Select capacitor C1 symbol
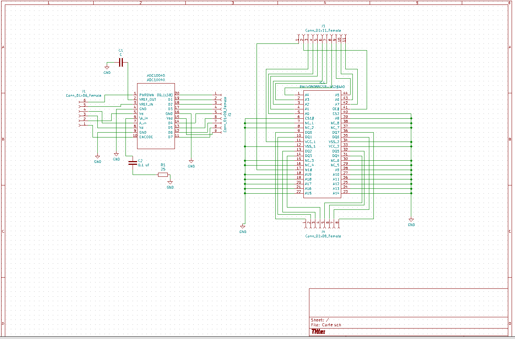This screenshot has width=515, height=339. tap(121, 63)
